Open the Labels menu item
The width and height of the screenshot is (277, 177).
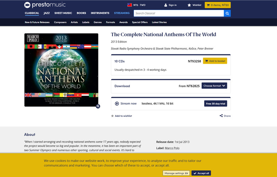pos(86,22)
